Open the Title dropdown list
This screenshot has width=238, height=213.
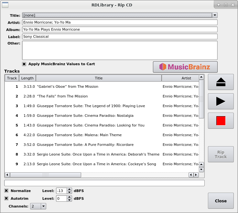click(215, 15)
